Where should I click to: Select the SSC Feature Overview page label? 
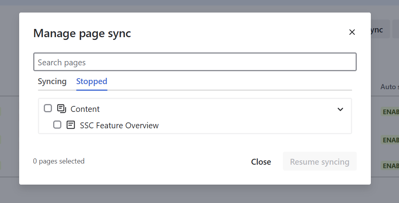click(119, 125)
